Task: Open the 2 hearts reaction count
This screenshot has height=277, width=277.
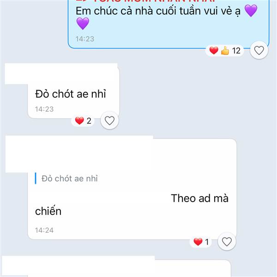Action: (x=83, y=121)
